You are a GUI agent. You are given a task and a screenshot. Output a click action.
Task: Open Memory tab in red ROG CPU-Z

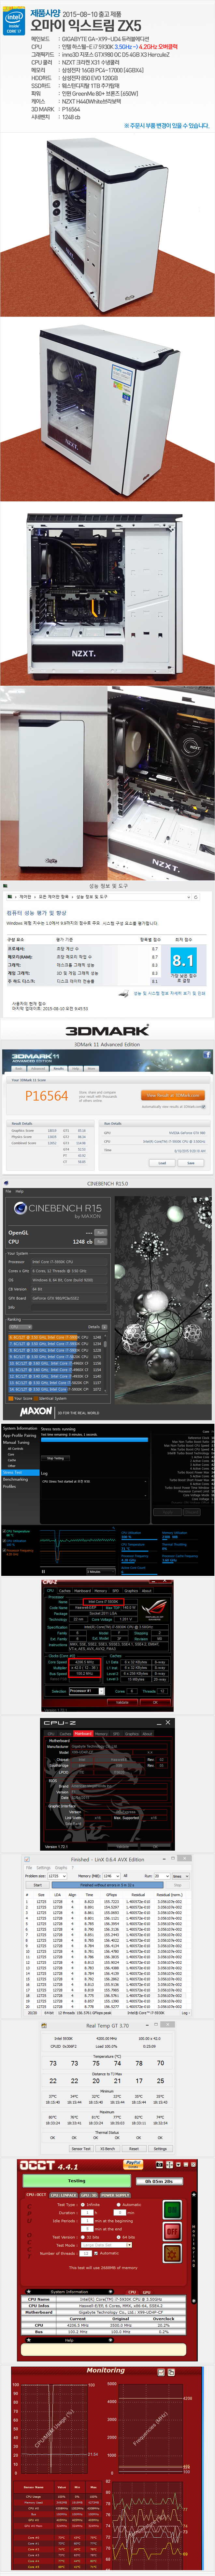101,1591
